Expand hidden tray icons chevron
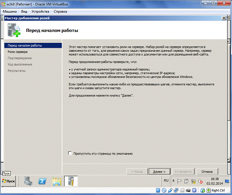232x195 pixels. pos(173,181)
